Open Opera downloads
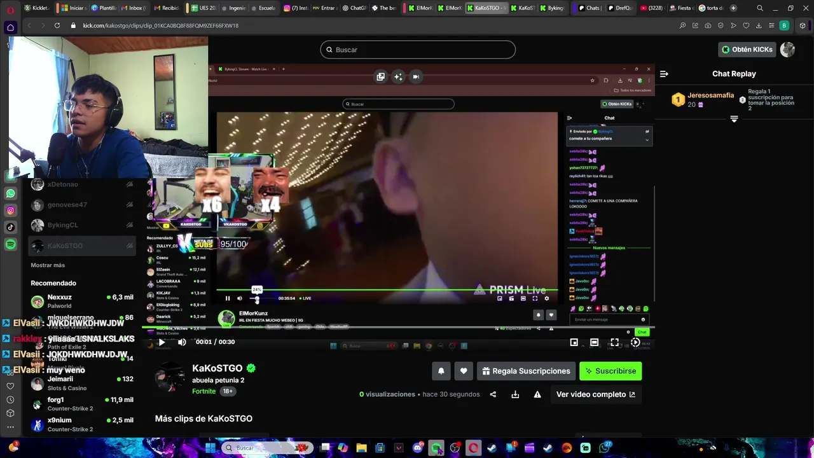The image size is (814, 458). (x=759, y=25)
